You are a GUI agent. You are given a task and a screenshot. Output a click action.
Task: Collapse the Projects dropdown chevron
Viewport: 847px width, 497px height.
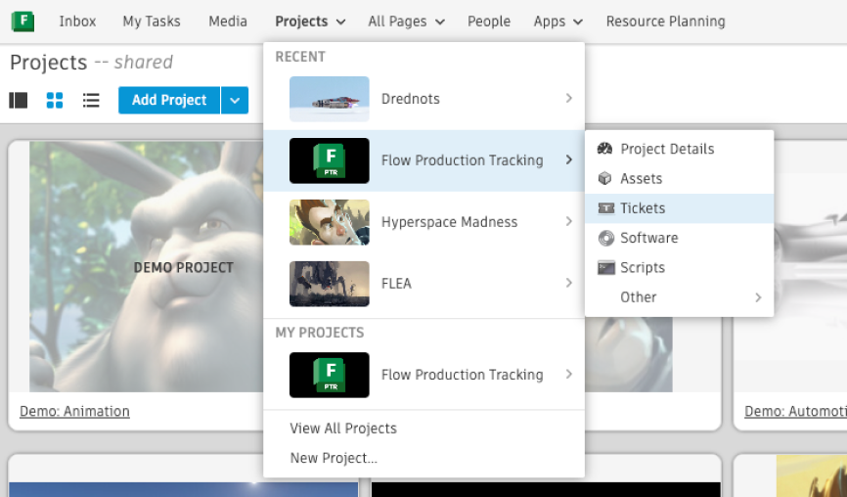[x=340, y=23]
